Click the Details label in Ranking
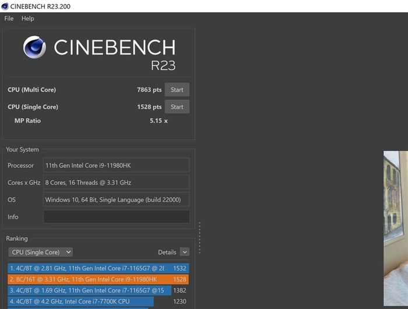This screenshot has width=408, height=309. [x=167, y=252]
